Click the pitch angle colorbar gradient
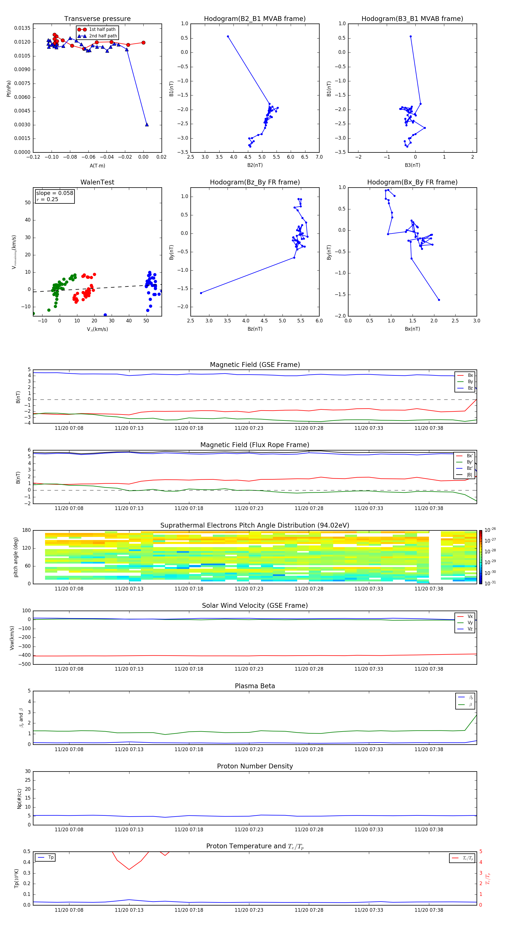The width and height of the screenshot is (510, 935). point(481,557)
